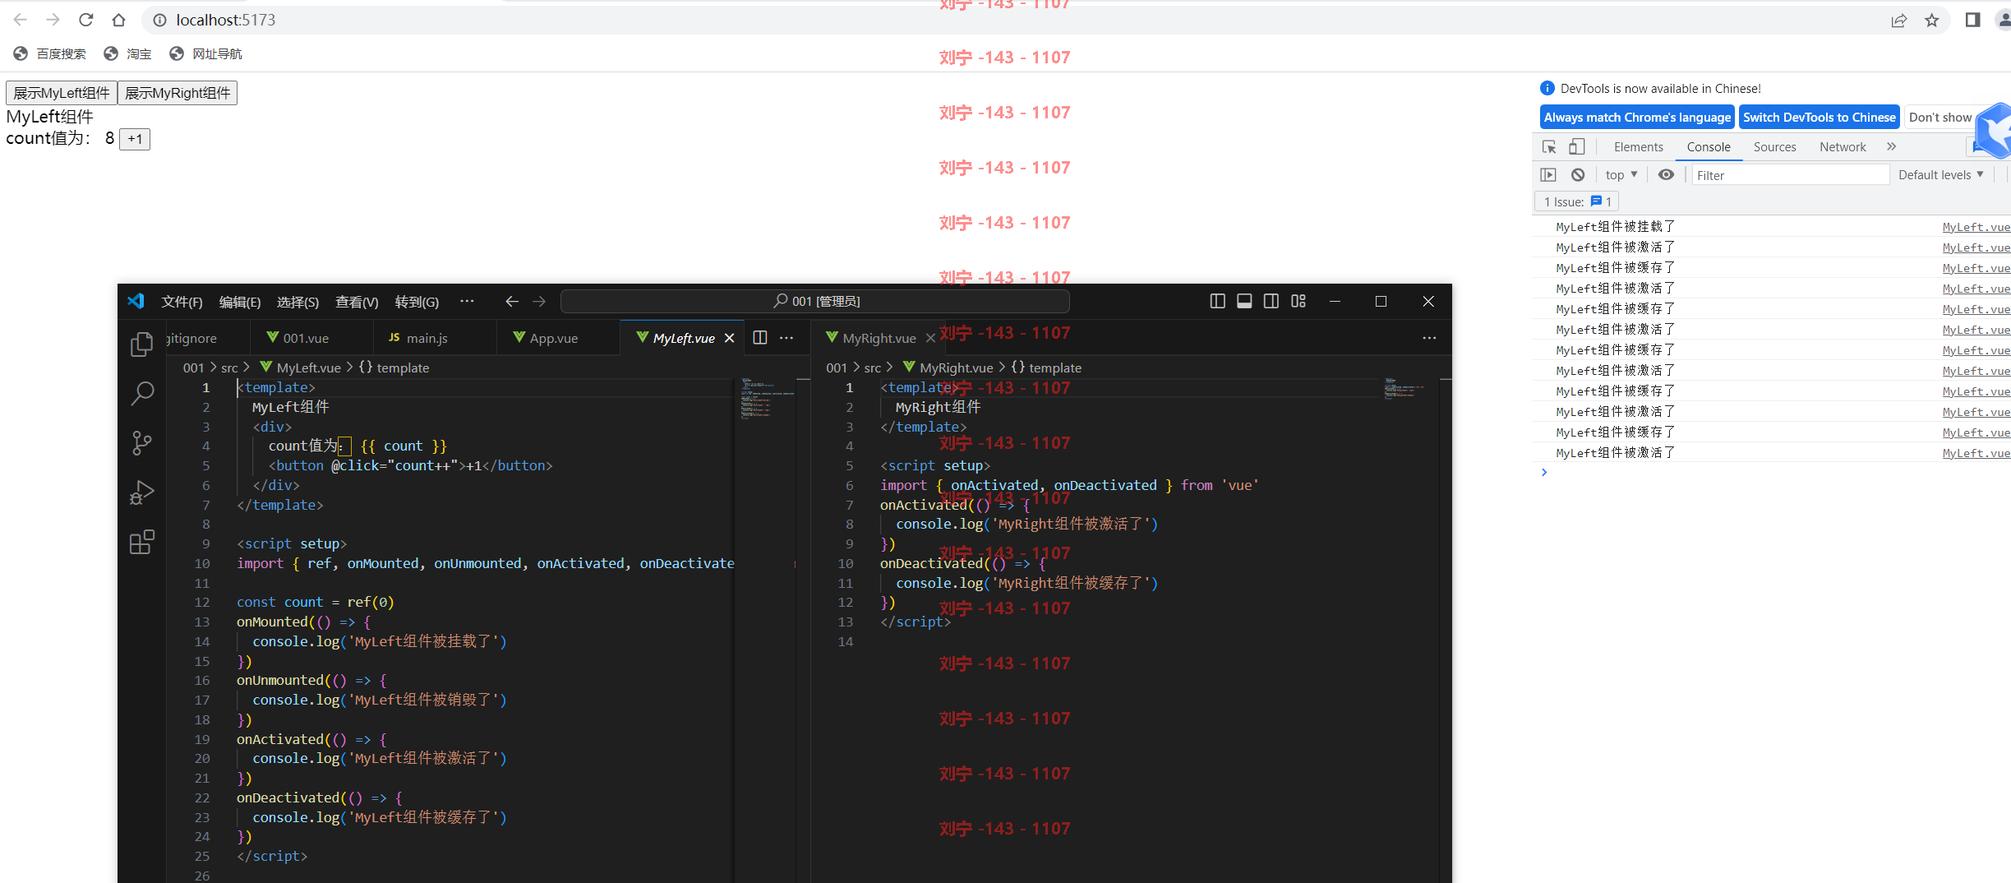Click the 展示MyLeft组件 button
The image size is (2011, 883).
[62, 93]
